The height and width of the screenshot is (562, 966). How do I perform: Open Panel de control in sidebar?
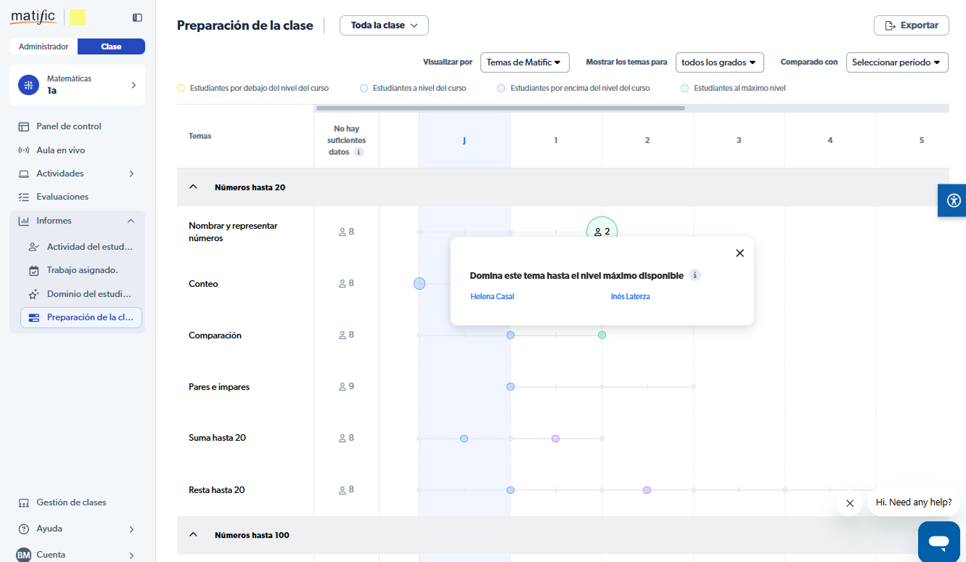68,126
